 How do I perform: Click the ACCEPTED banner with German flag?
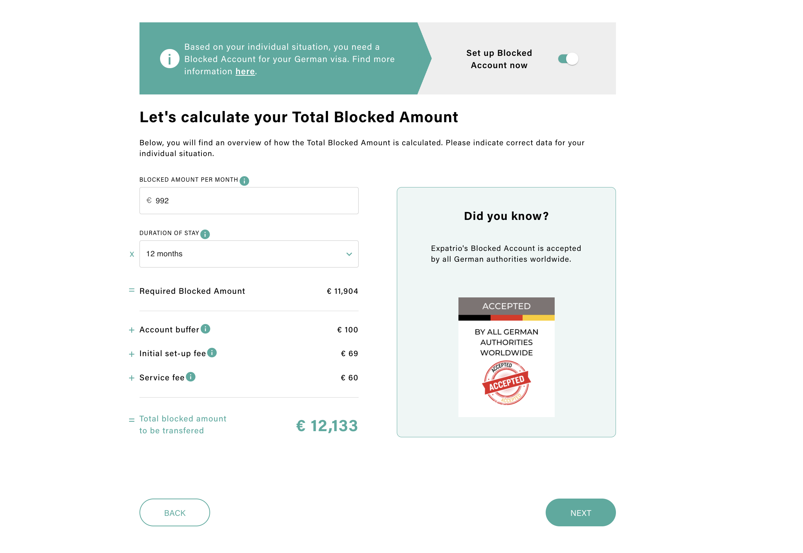(506, 309)
